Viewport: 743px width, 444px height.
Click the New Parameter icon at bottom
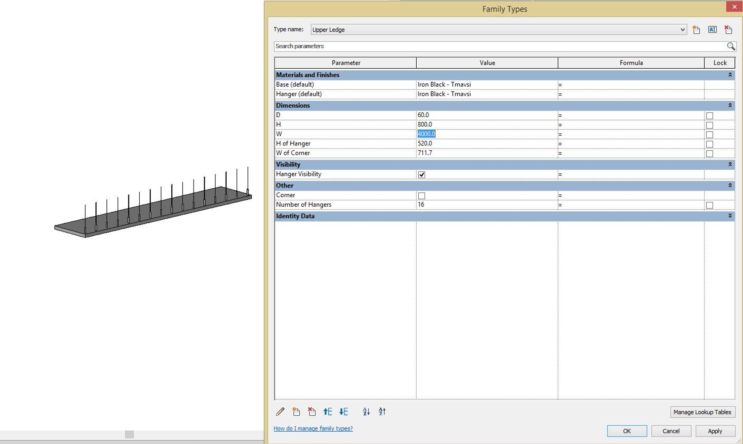click(x=296, y=412)
